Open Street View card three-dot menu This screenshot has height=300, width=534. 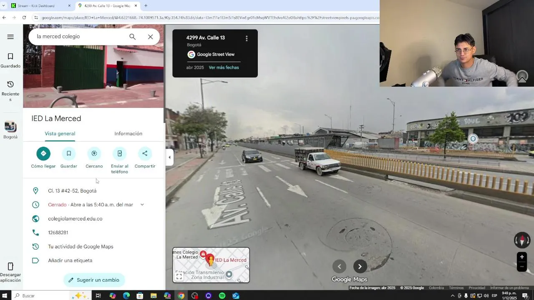247,38
